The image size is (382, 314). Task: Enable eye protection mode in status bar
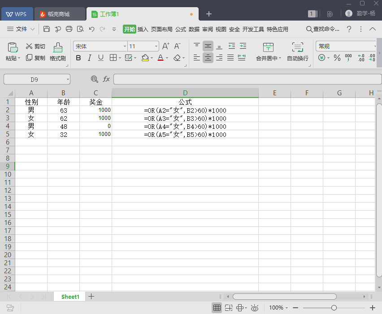[x=255, y=308]
